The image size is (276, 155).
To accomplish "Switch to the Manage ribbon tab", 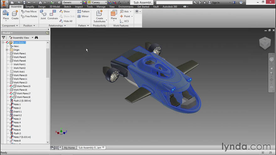I will (x=101, y=7).
